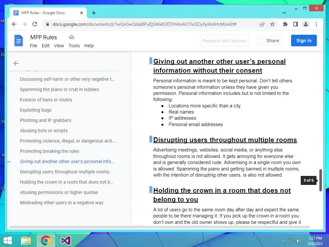
Task: Open the share this page icon
Action: 262,24
